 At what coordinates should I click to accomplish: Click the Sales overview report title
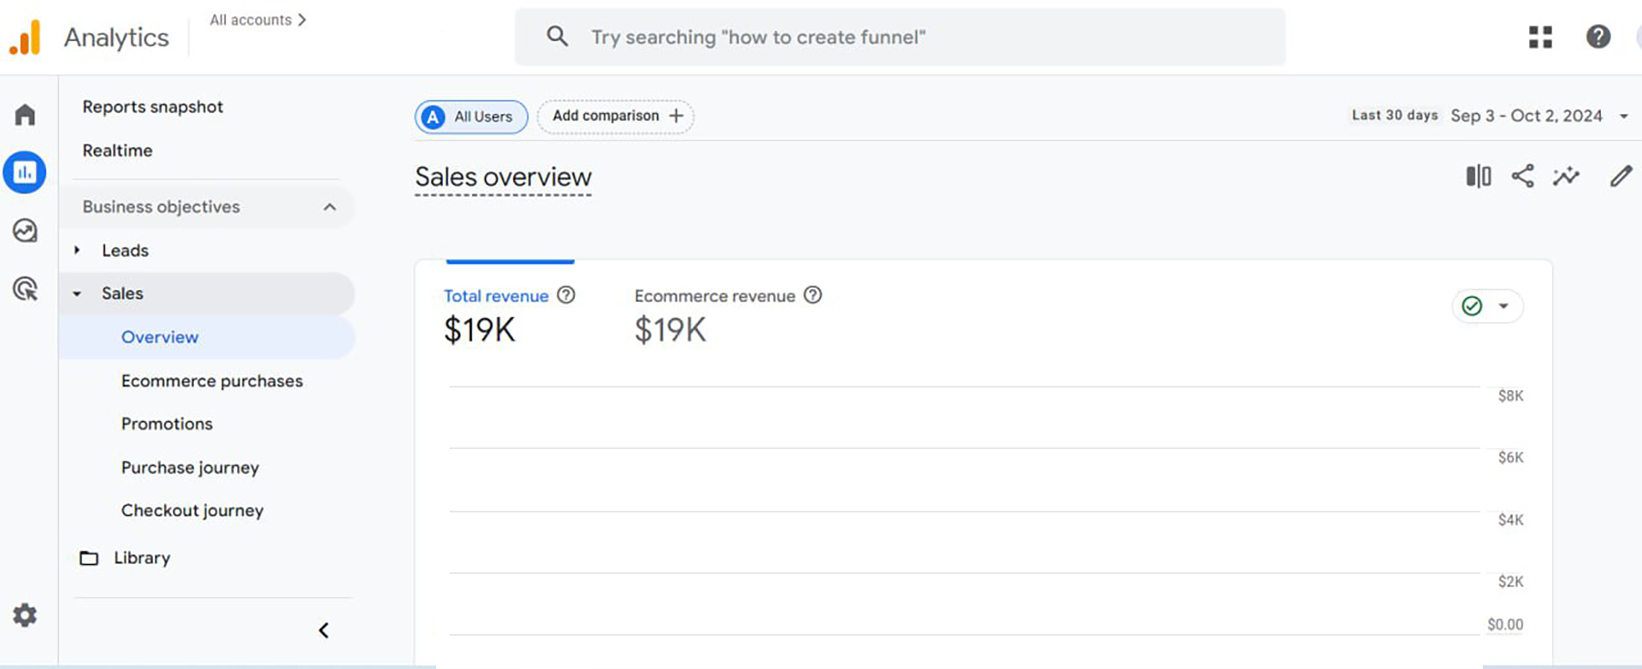[503, 177]
